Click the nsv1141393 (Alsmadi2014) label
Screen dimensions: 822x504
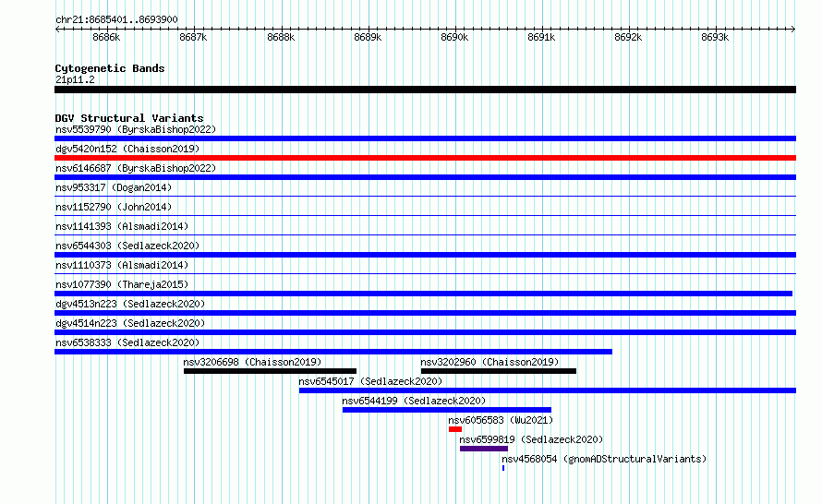click(x=122, y=226)
